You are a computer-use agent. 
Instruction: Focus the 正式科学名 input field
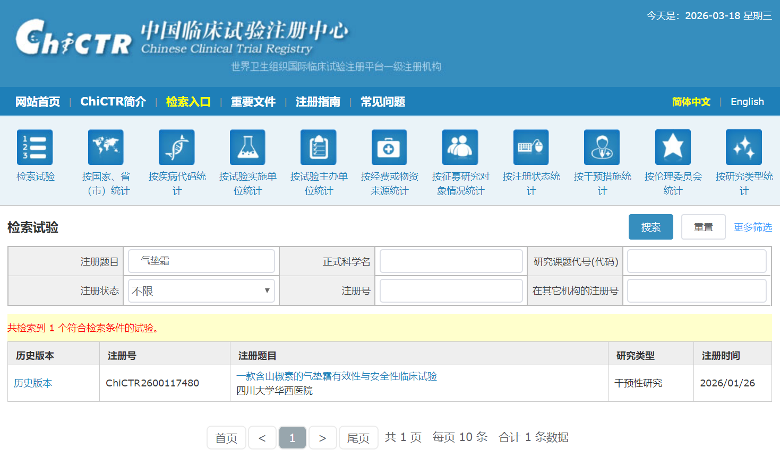(451, 261)
